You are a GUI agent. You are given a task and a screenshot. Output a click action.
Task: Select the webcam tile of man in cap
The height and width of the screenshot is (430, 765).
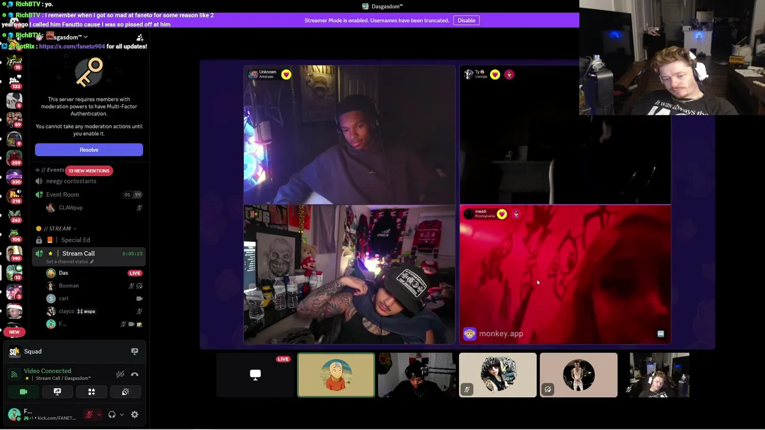(x=417, y=375)
